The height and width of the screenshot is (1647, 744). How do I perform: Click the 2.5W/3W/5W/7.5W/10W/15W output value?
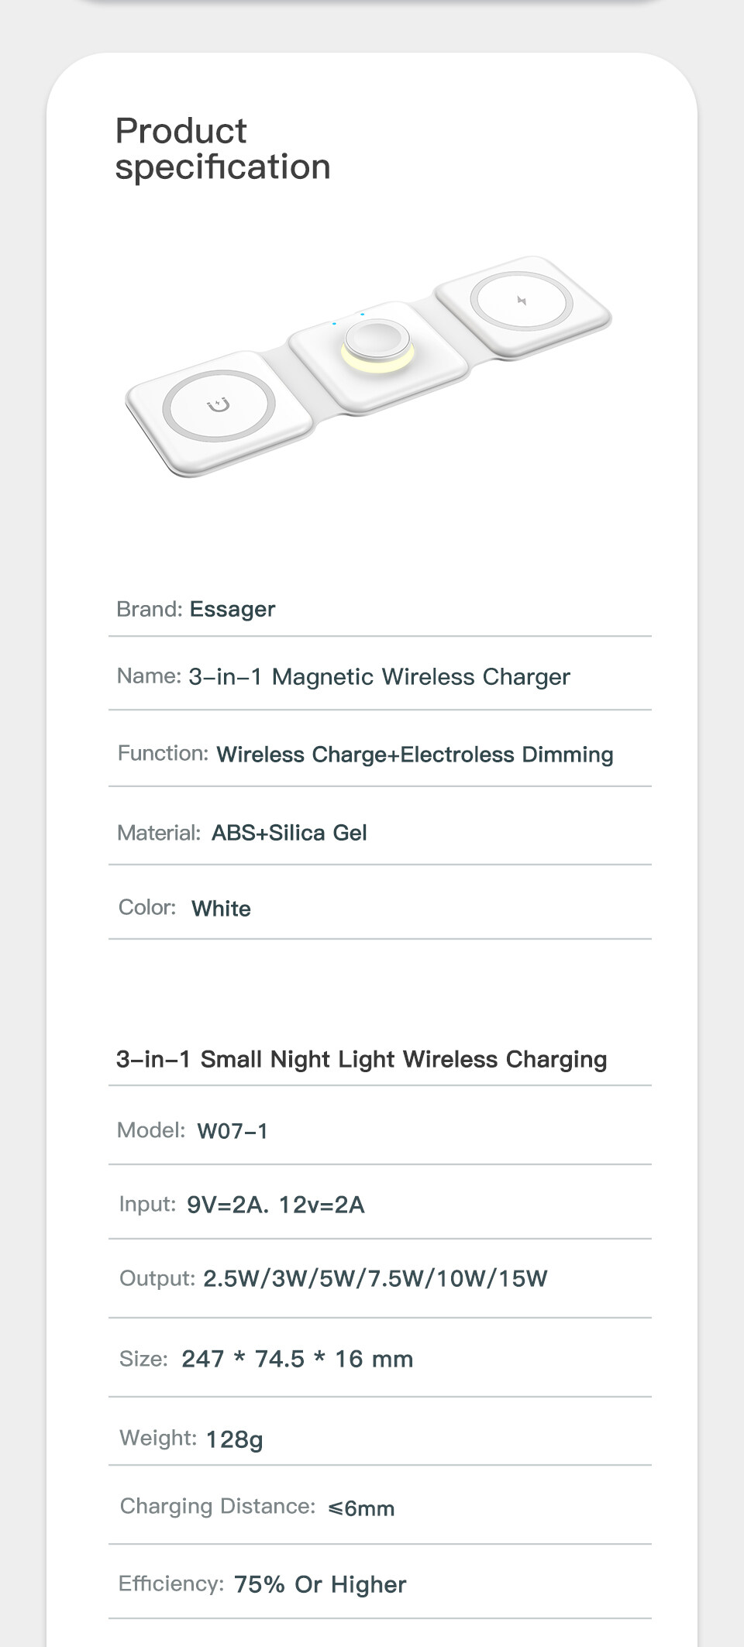375,1278
